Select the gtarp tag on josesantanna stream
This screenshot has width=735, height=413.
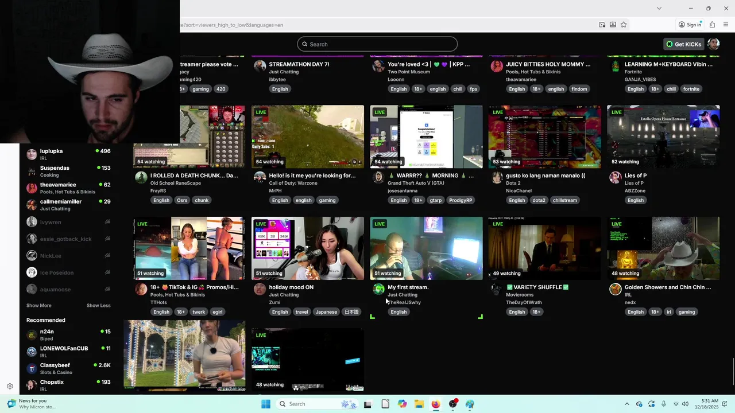pos(436,200)
